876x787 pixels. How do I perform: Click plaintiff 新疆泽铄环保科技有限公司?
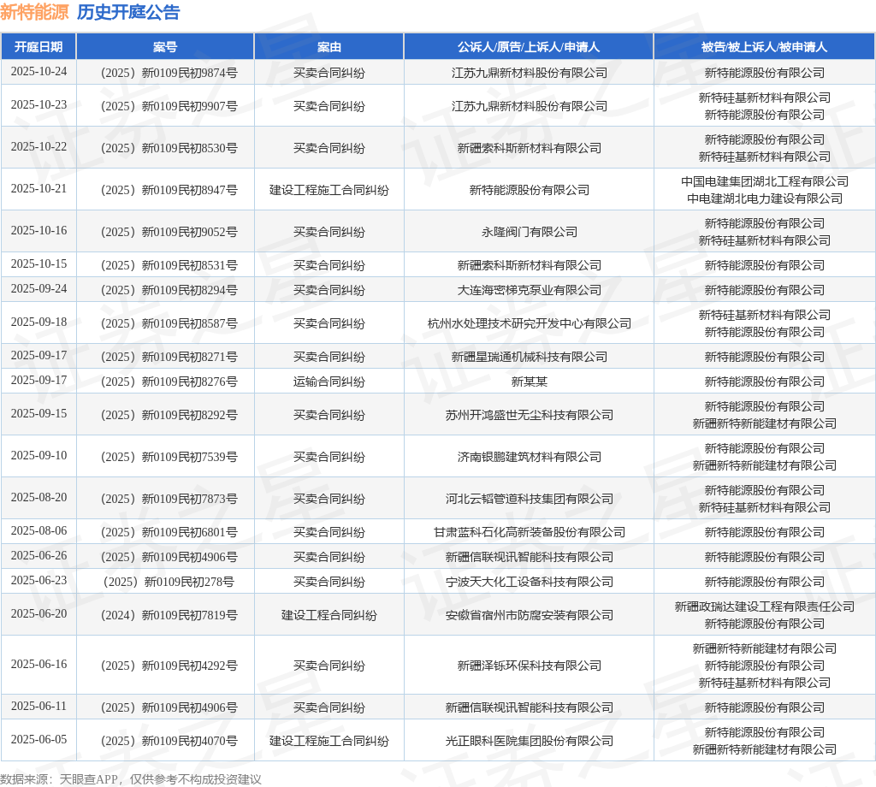click(529, 666)
